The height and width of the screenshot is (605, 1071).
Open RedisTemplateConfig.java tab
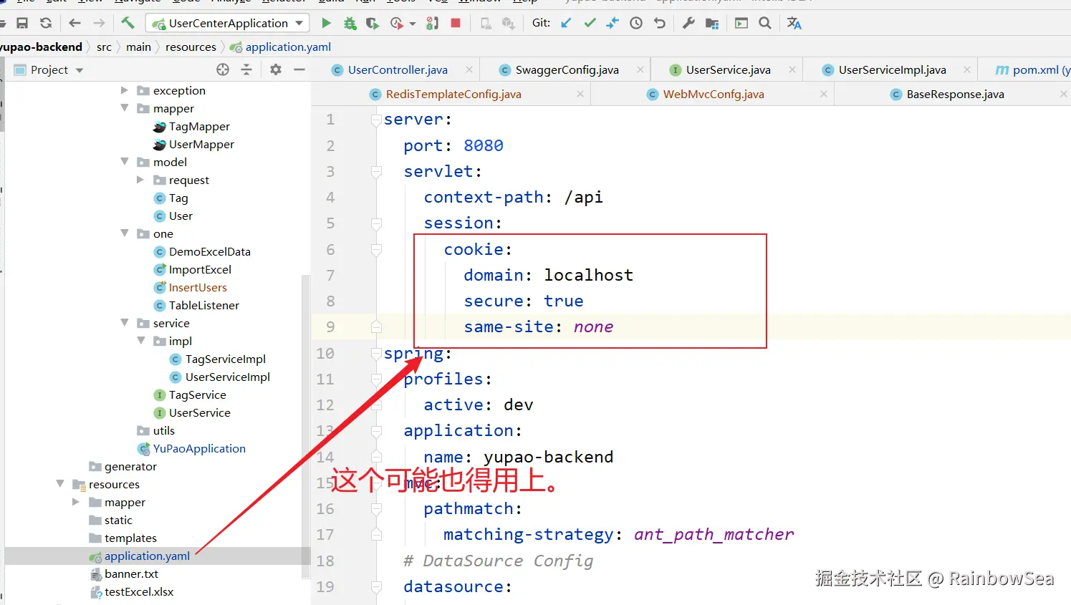point(453,94)
